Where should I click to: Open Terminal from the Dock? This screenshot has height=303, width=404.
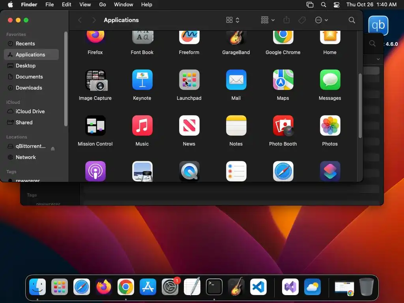(214, 287)
